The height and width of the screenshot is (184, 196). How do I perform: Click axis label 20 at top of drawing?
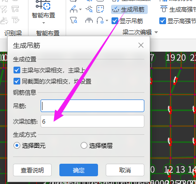point(181,57)
